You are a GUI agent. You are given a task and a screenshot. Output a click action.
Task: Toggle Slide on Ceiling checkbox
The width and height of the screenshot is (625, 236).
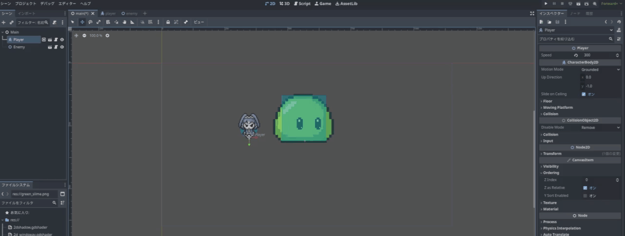(583, 94)
